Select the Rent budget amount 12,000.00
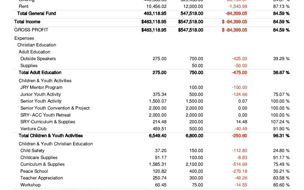This screenshot has width=304, height=190. (x=193, y=6)
